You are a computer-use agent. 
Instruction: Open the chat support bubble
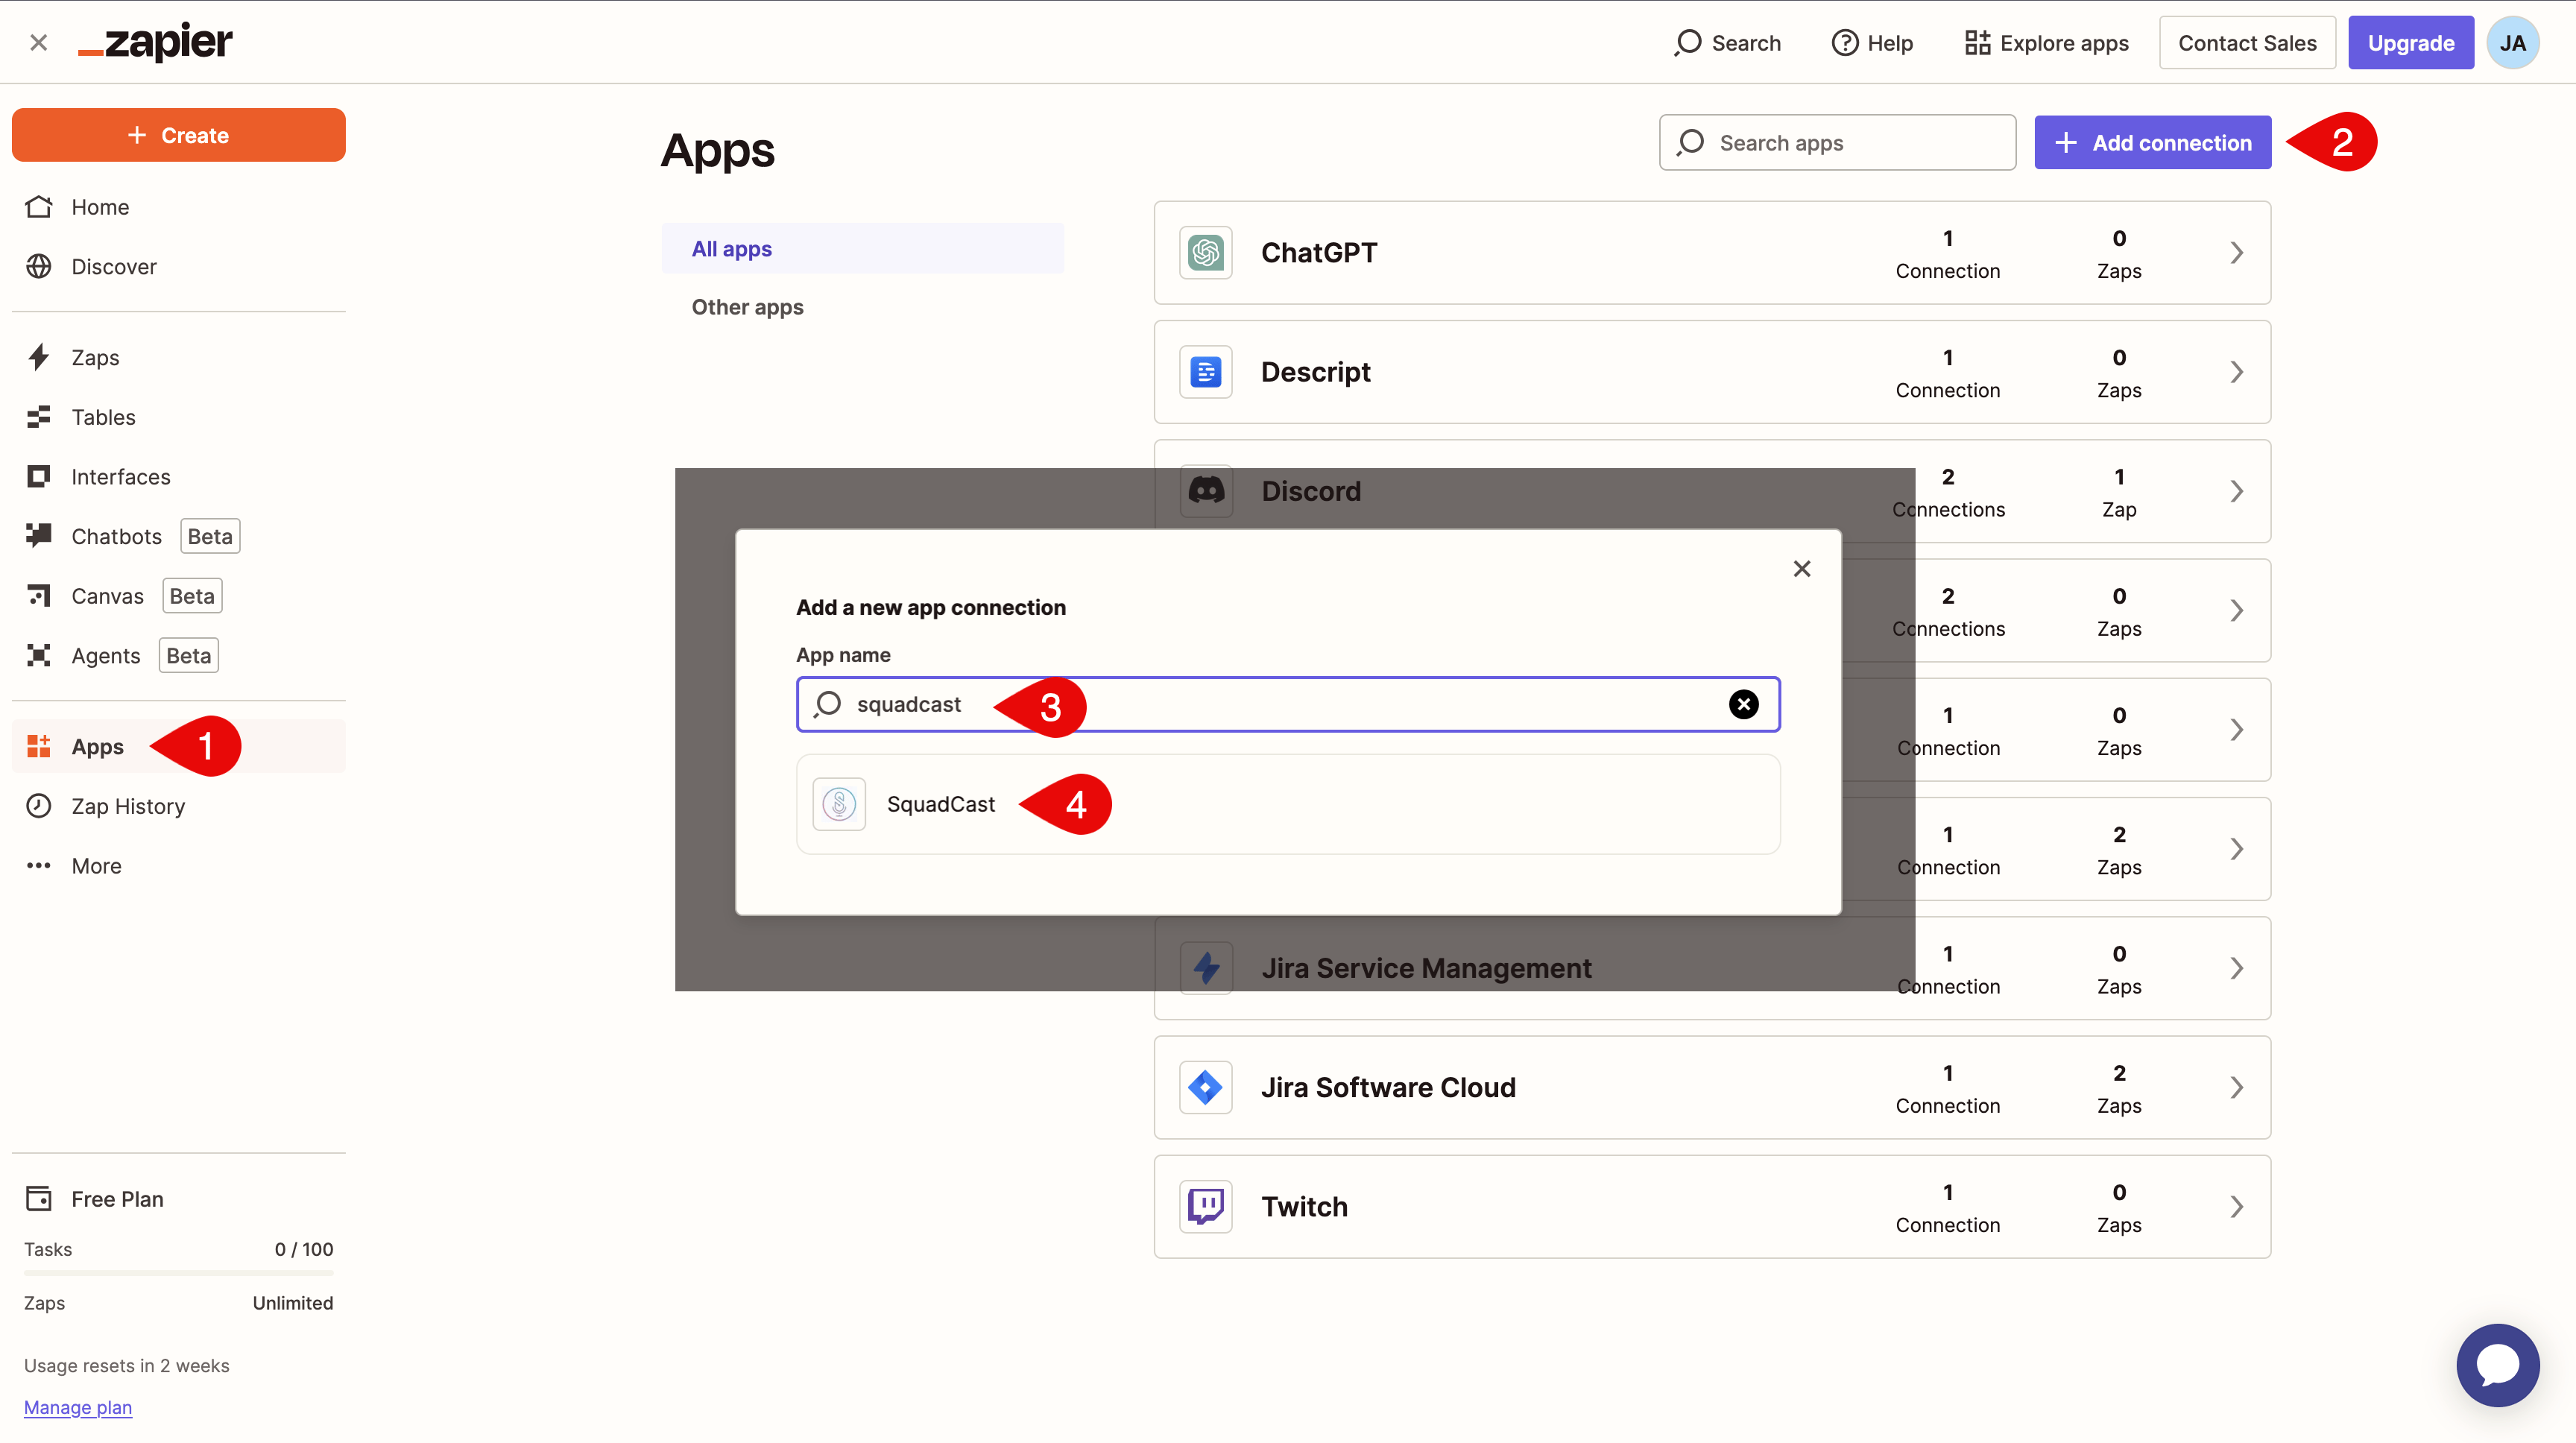tap(2497, 1365)
